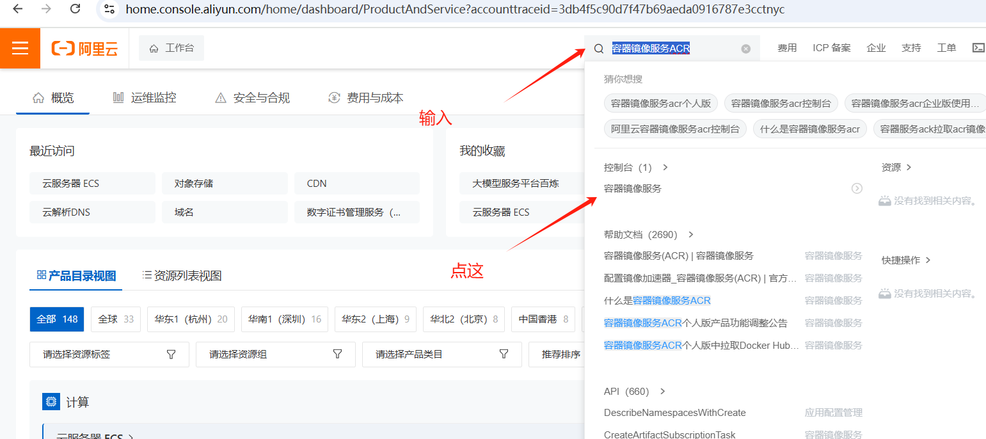The image size is (986, 439).
Task: Expand the API (660) results section
Action: pos(635,392)
